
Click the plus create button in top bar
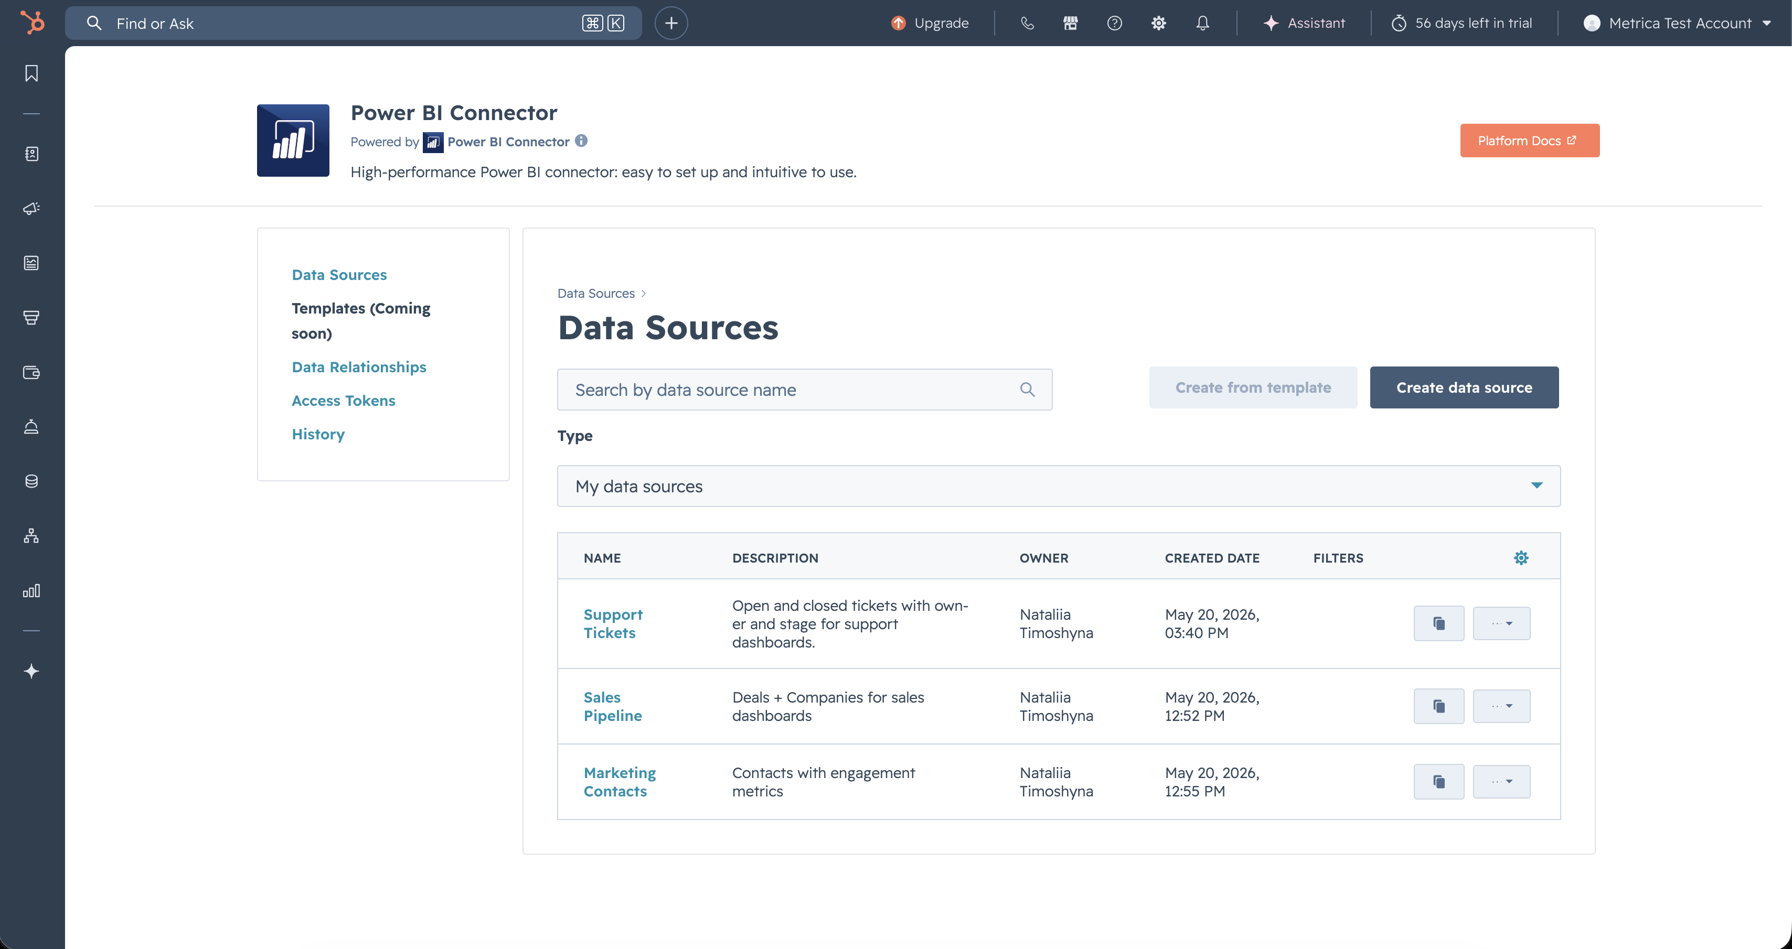(670, 23)
